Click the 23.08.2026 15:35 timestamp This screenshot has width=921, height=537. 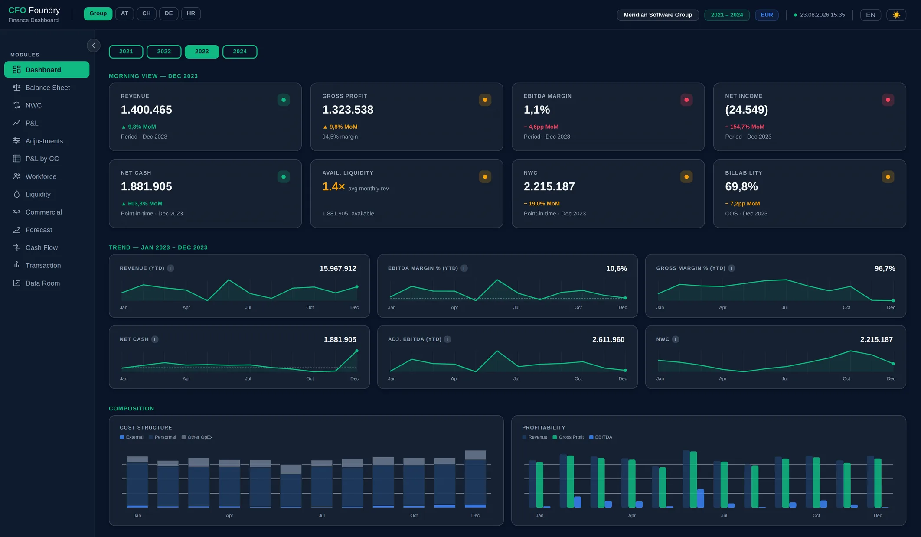pyautogui.click(x=823, y=15)
